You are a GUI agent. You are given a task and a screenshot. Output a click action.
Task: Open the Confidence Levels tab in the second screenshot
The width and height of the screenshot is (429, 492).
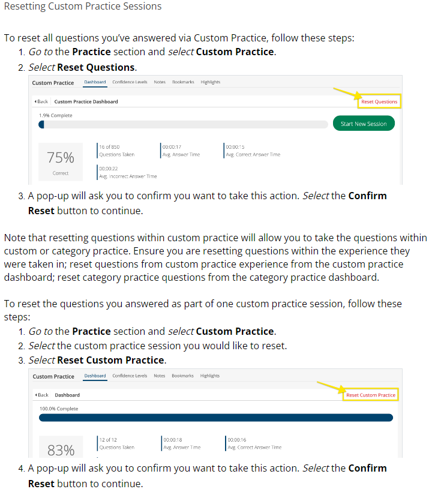130,376
